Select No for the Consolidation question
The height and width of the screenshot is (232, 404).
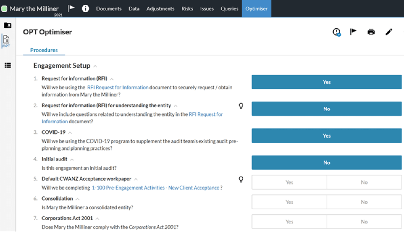tap(364, 202)
